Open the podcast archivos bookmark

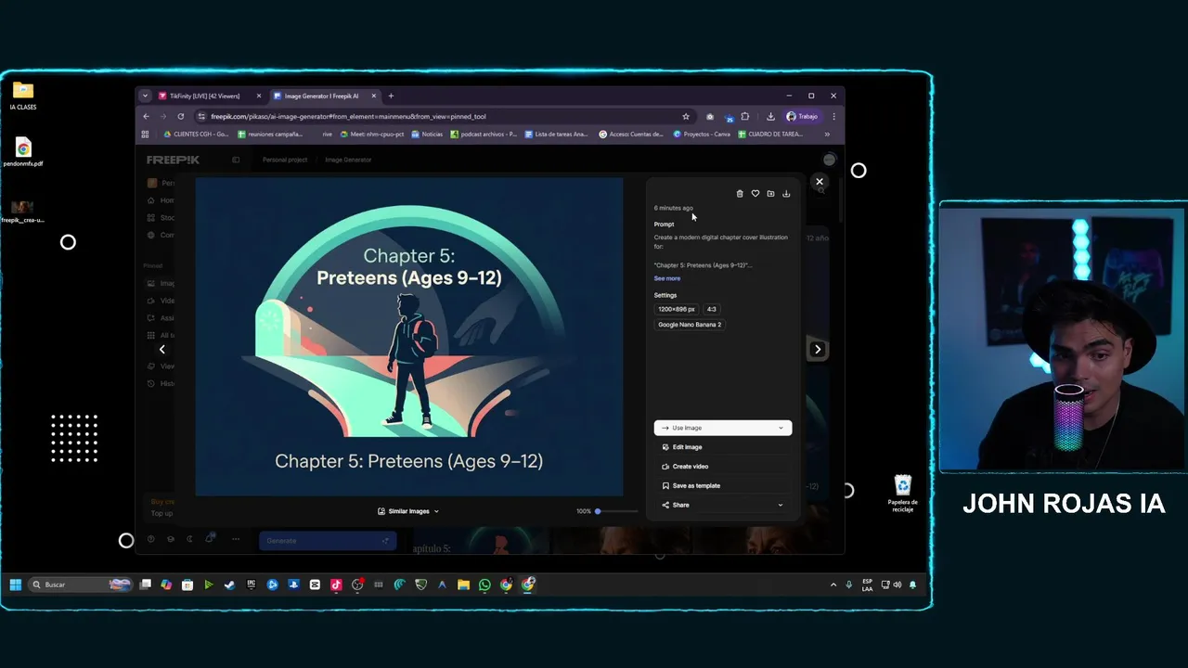[x=484, y=134]
